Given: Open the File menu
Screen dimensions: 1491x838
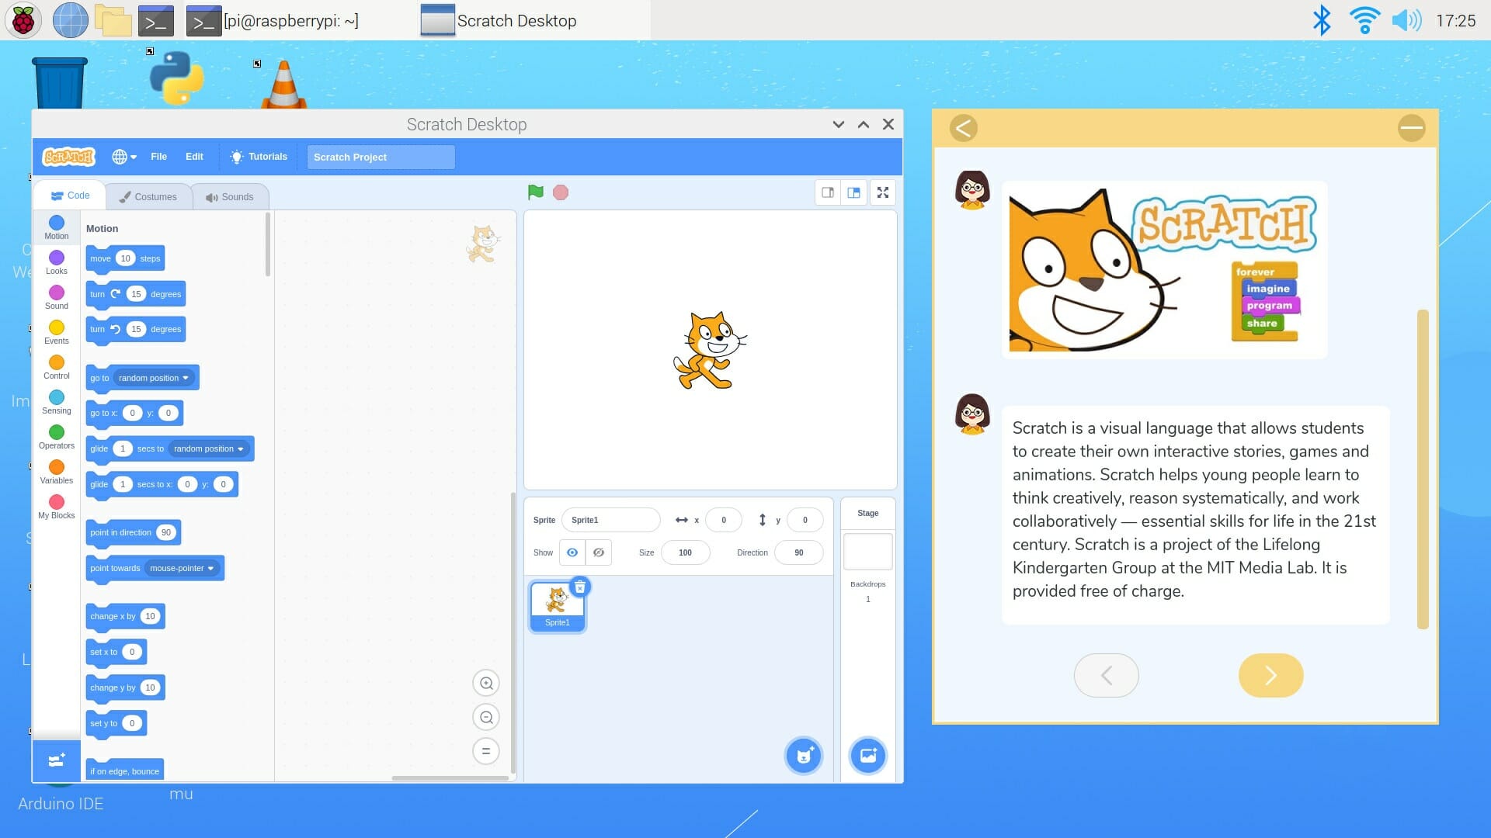Looking at the screenshot, I should point(158,157).
